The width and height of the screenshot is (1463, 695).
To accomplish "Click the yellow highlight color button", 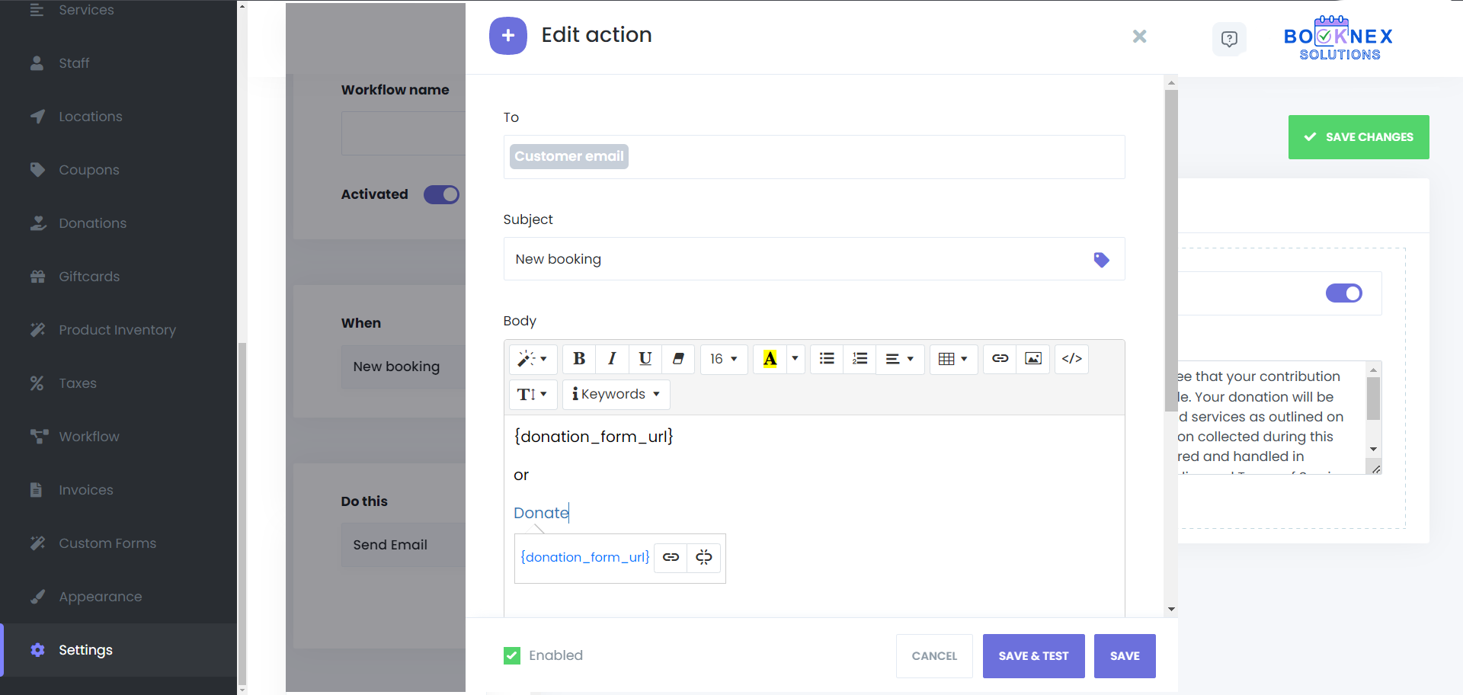I will click(770, 359).
